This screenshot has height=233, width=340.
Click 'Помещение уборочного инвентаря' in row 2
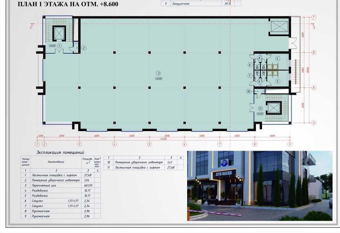(56, 180)
